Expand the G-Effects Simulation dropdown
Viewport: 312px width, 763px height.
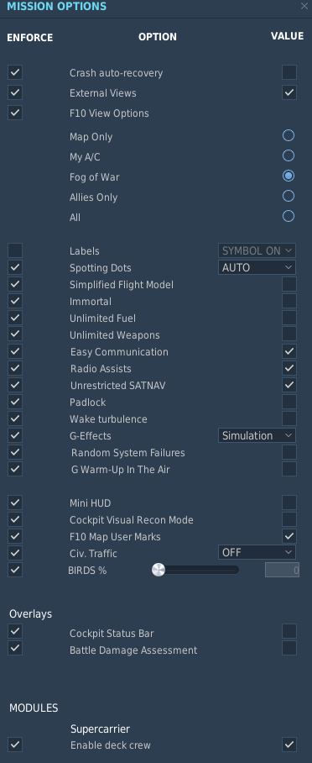[x=257, y=435]
